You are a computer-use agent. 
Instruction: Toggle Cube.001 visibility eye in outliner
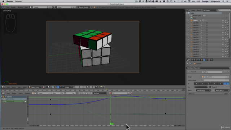click(x=223, y=23)
